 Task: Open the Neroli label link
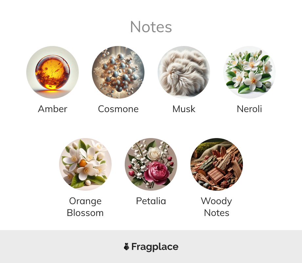coord(249,109)
